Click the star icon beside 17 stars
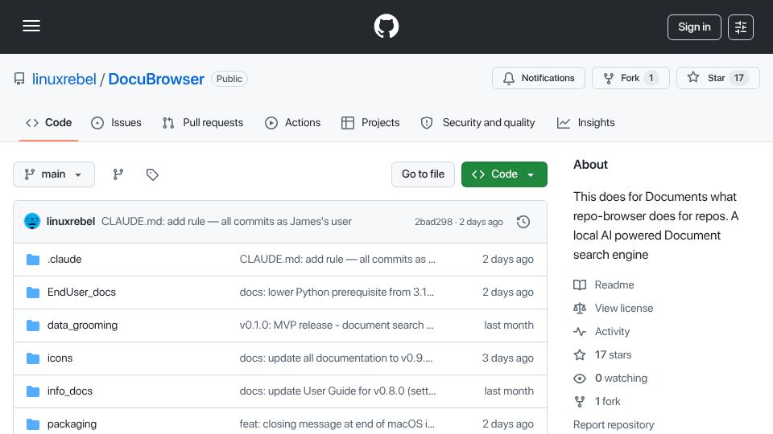Screen dimensions: 773x434 (580, 354)
